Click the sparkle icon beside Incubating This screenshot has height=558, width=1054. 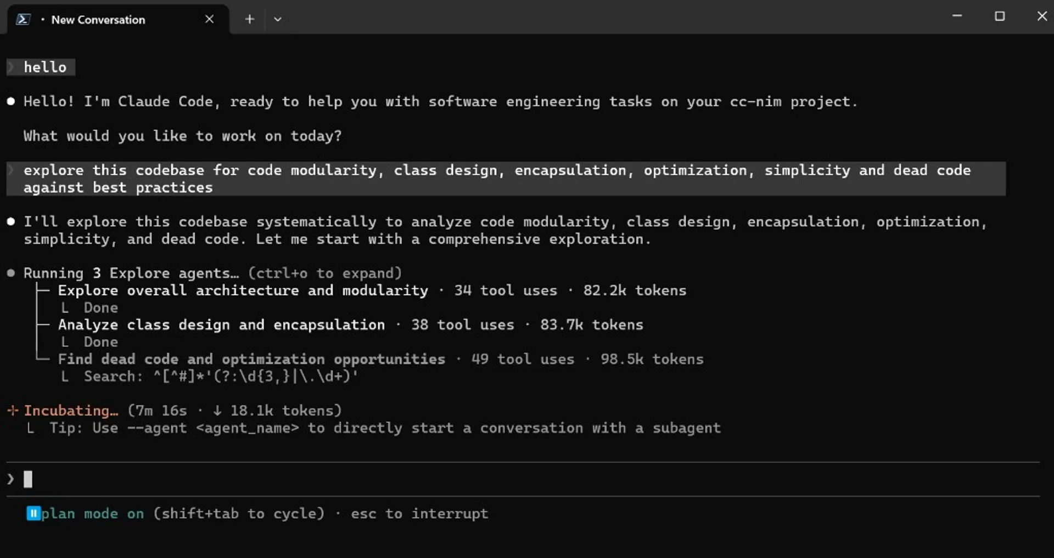(x=13, y=410)
